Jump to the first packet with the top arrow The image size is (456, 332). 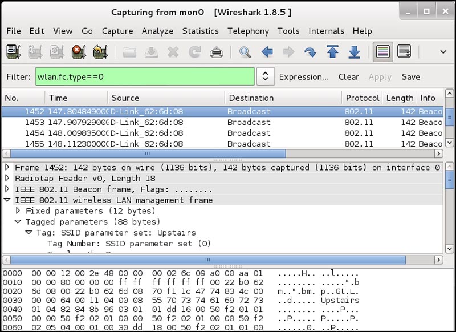pos(333,52)
